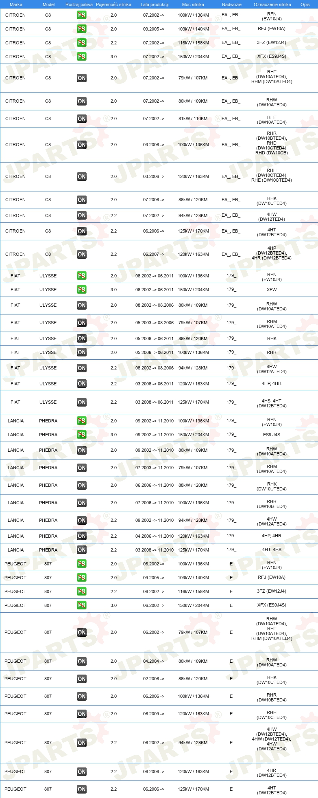
Task: Click the Moc silnika column header
Action: 193,4
